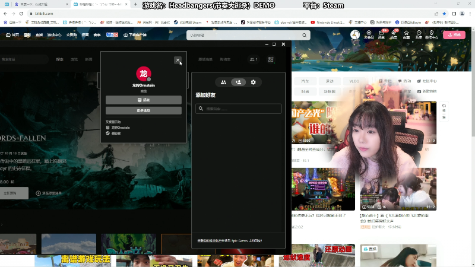Select the add friend tab icon
This screenshot has width=475, height=267.
239,82
